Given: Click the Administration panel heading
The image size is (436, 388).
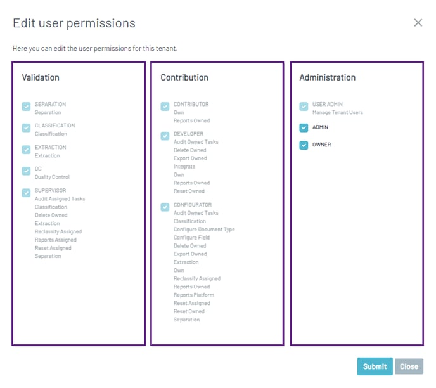Looking at the screenshot, I should pos(327,77).
